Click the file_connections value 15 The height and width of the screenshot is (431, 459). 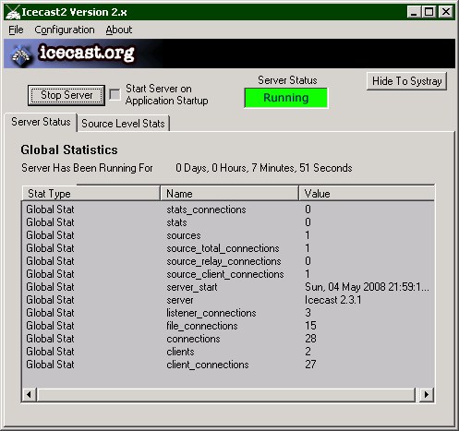click(310, 326)
